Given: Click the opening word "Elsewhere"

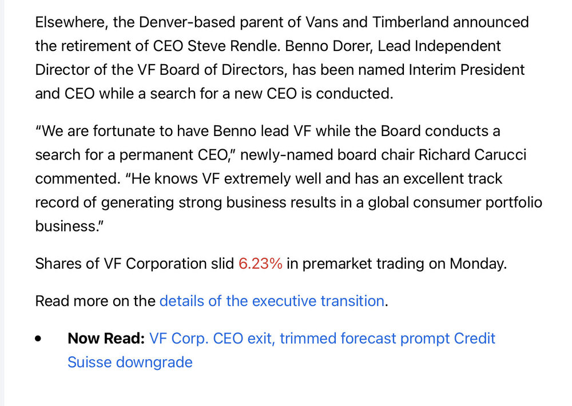Looking at the screenshot, I should (71, 22).
